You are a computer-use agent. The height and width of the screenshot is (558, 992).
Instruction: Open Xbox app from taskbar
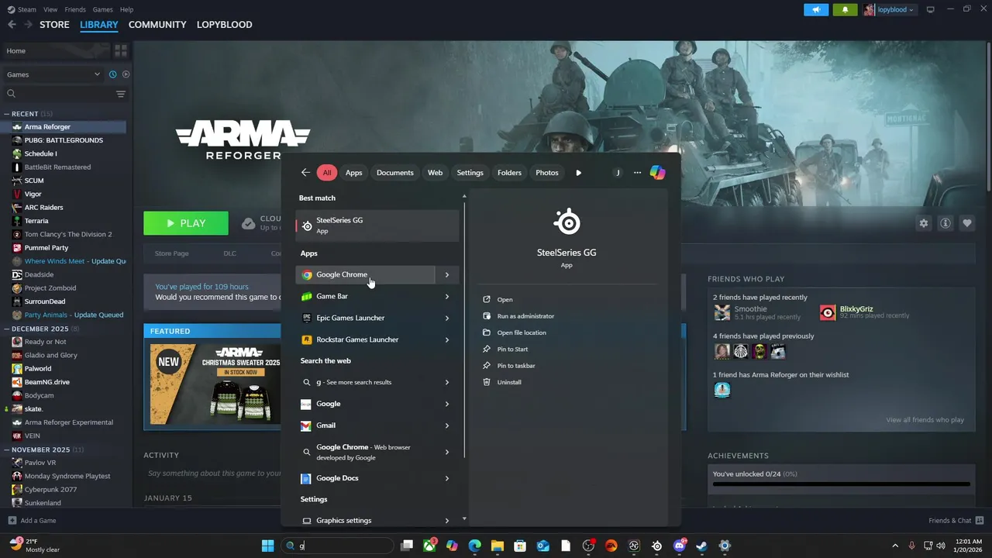[x=429, y=546]
